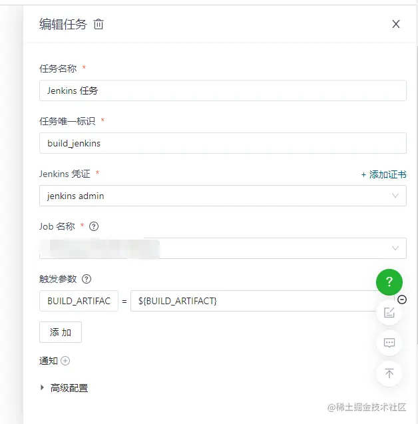Image resolution: width=418 pixels, height=424 pixels.
Task: Open the Jenkins 凭证 dropdown
Action: click(223, 196)
